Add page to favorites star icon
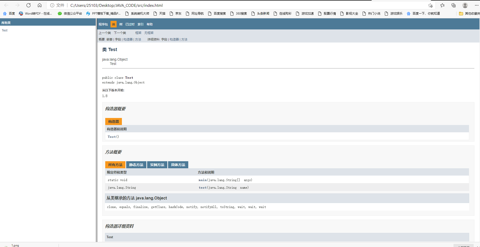The width and height of the screenshot is (480, 247). tap(431, 5)
